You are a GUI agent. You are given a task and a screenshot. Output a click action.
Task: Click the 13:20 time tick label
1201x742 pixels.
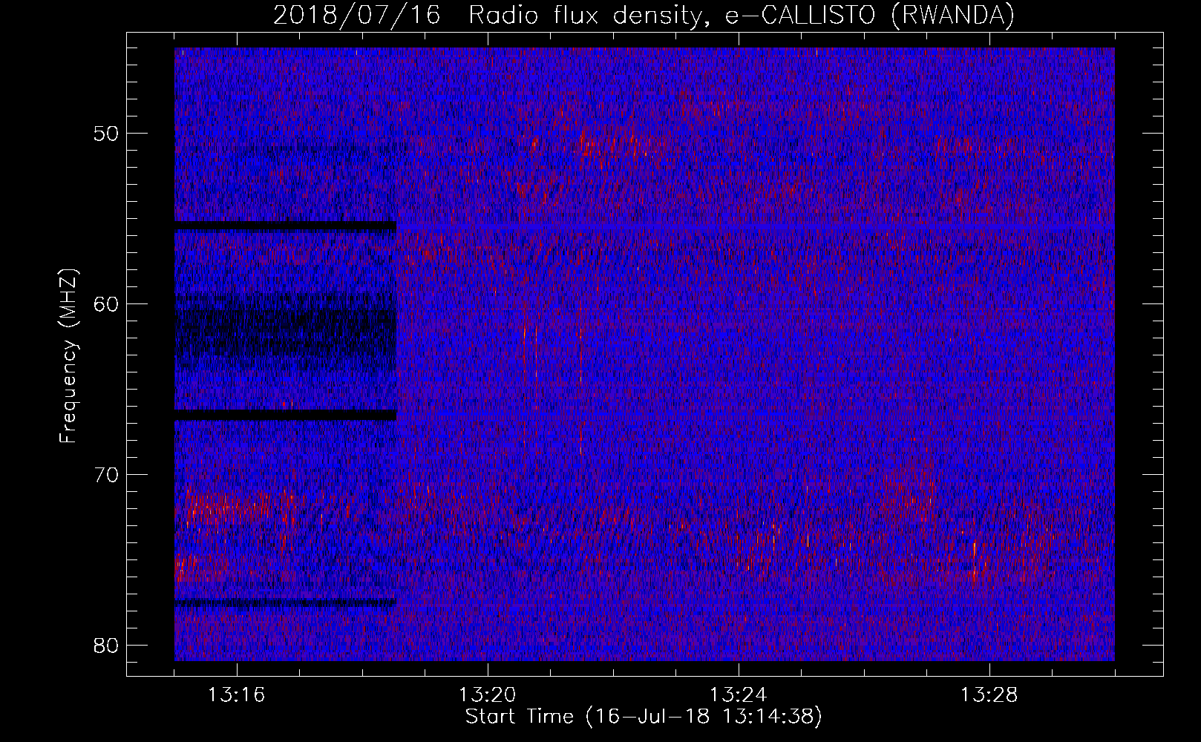(x=488, y=695)
